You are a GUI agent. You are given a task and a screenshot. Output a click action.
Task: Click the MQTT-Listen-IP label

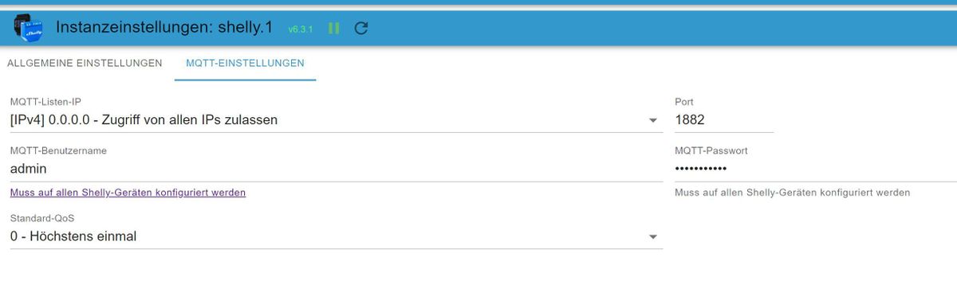click(x=45, y=102)
